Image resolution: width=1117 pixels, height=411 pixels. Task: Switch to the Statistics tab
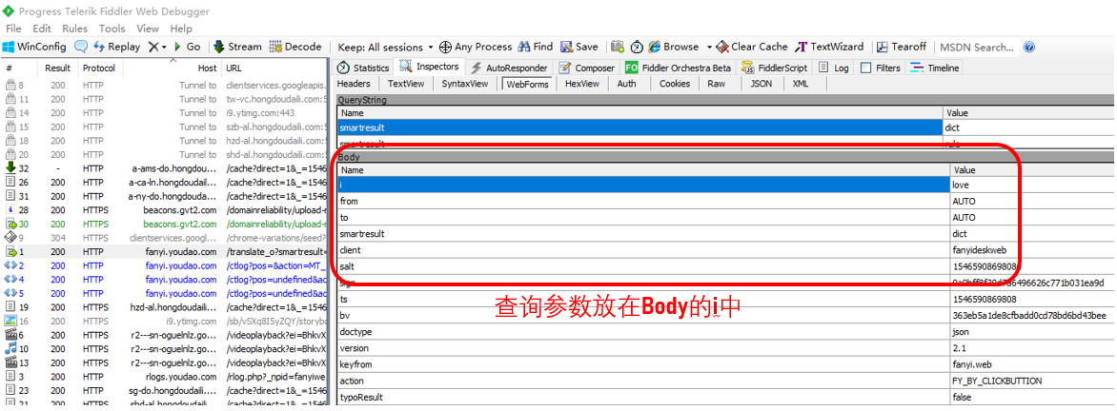363,68
